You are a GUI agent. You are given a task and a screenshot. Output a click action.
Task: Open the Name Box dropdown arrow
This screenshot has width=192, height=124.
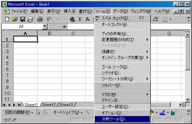(45, 26)
